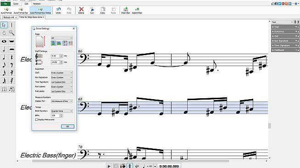
Task: Select the beamed note pair tool
Action: tap(11, 89)
